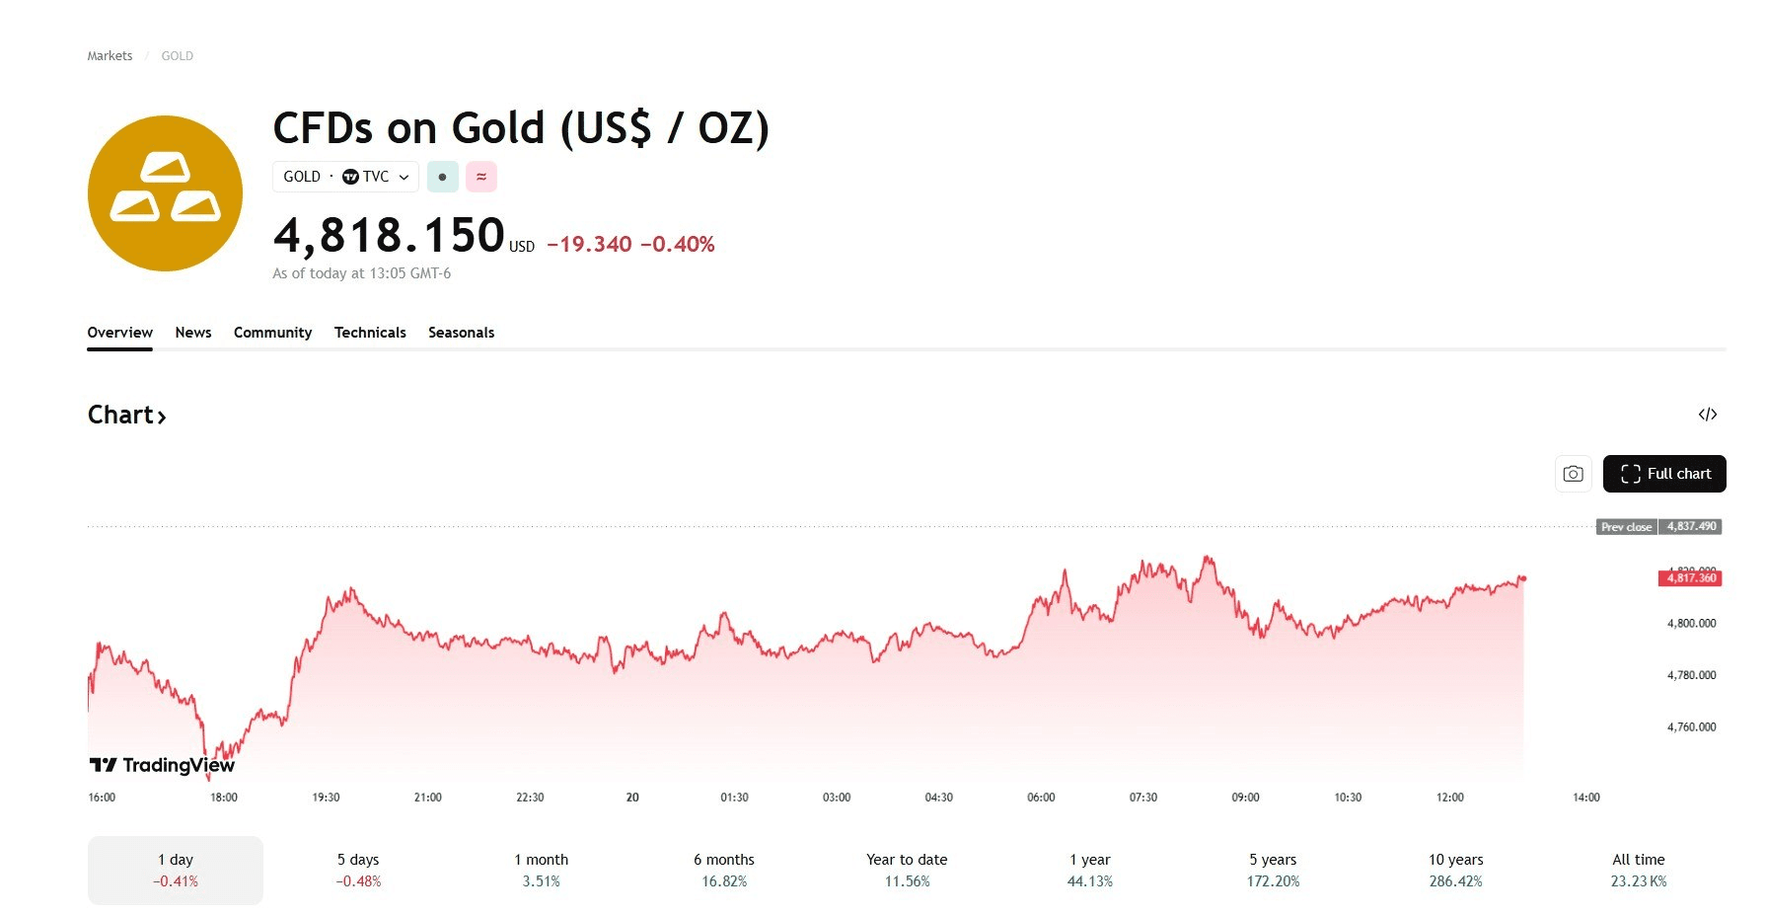Screen dimensions: 1766x915
Task: Click the embed code icon
Action: [x=1708, y=415]
